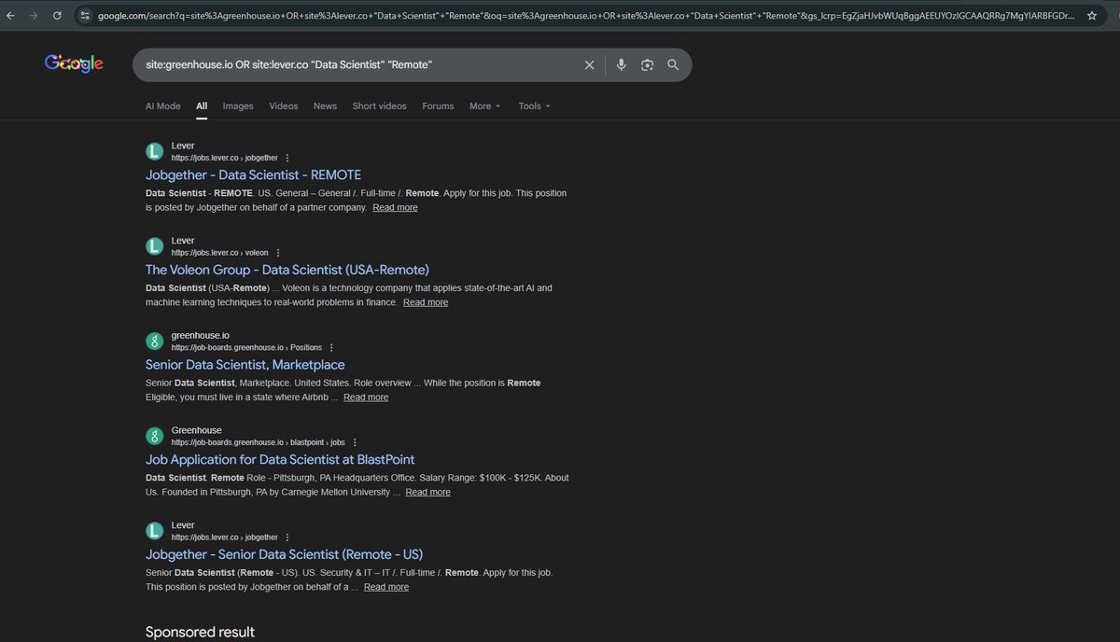Open Senior Data Scientist, Marketplace link

click(245, 365)
